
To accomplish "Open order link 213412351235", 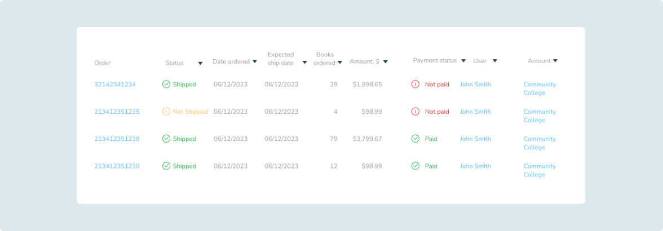I will (117, 112).
